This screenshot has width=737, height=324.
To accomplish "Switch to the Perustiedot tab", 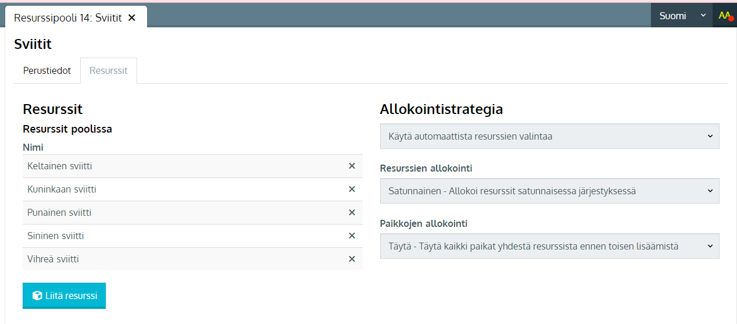I will tap(47, 70).
